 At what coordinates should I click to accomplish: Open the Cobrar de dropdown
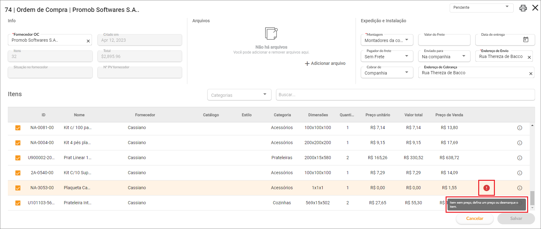(x=387, y=73)
